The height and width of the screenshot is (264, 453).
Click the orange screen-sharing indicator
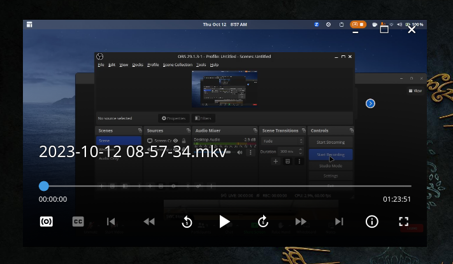click(x=358, y=25)
